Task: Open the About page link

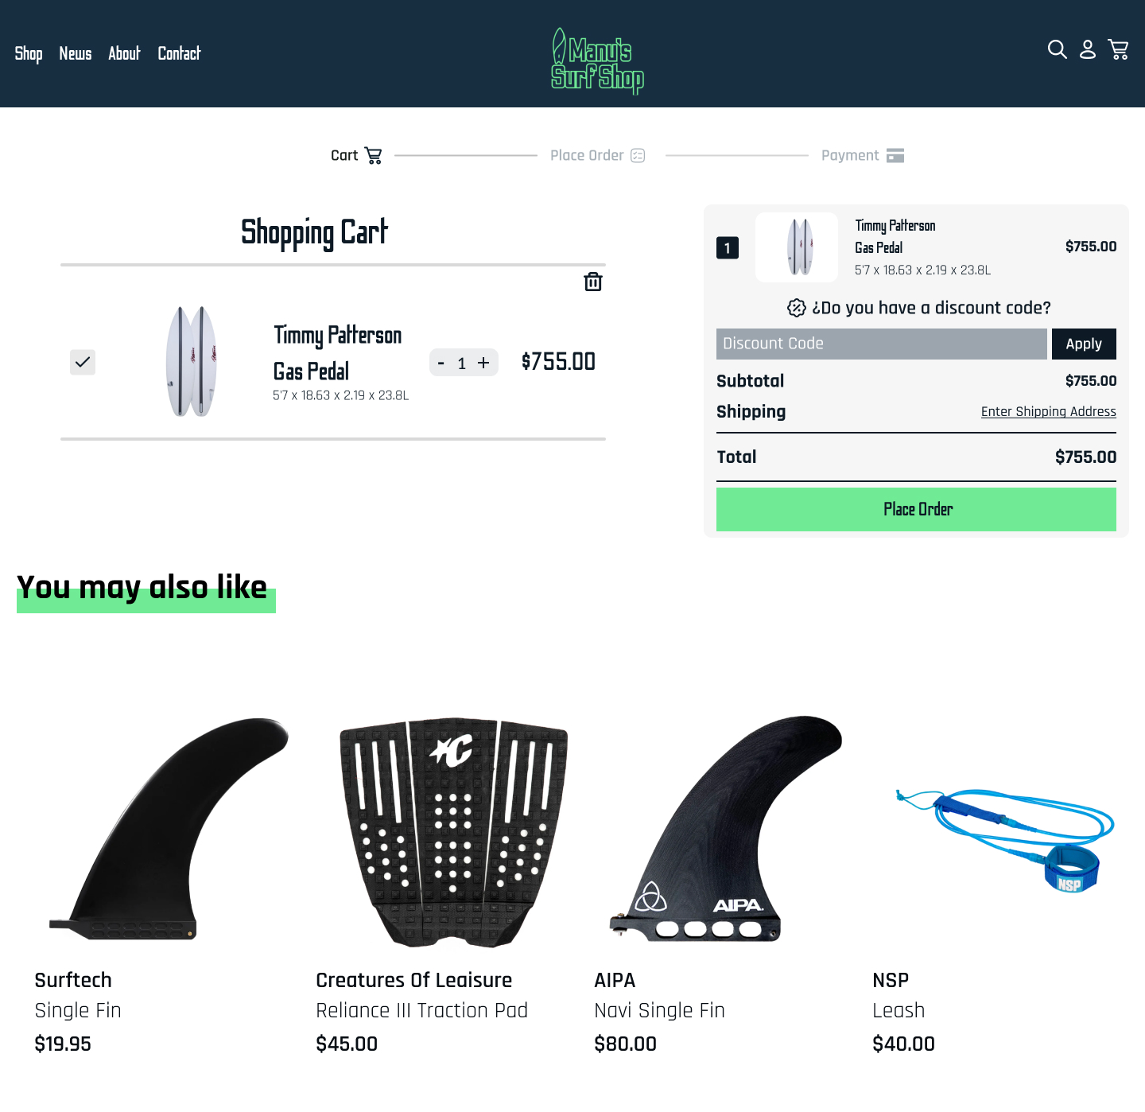Action: pyautogui.click(x=124, y=53)
